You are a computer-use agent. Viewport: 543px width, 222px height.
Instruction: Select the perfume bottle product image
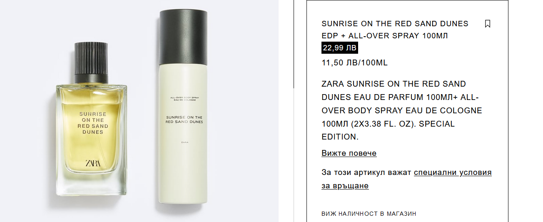tap(91, 119)
